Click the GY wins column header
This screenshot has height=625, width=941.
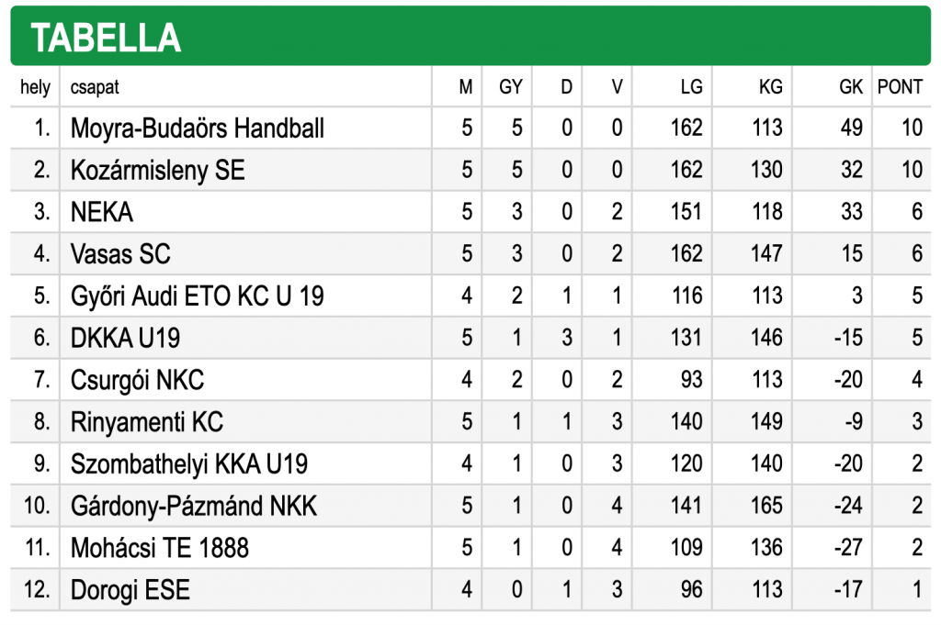(511, 87)
